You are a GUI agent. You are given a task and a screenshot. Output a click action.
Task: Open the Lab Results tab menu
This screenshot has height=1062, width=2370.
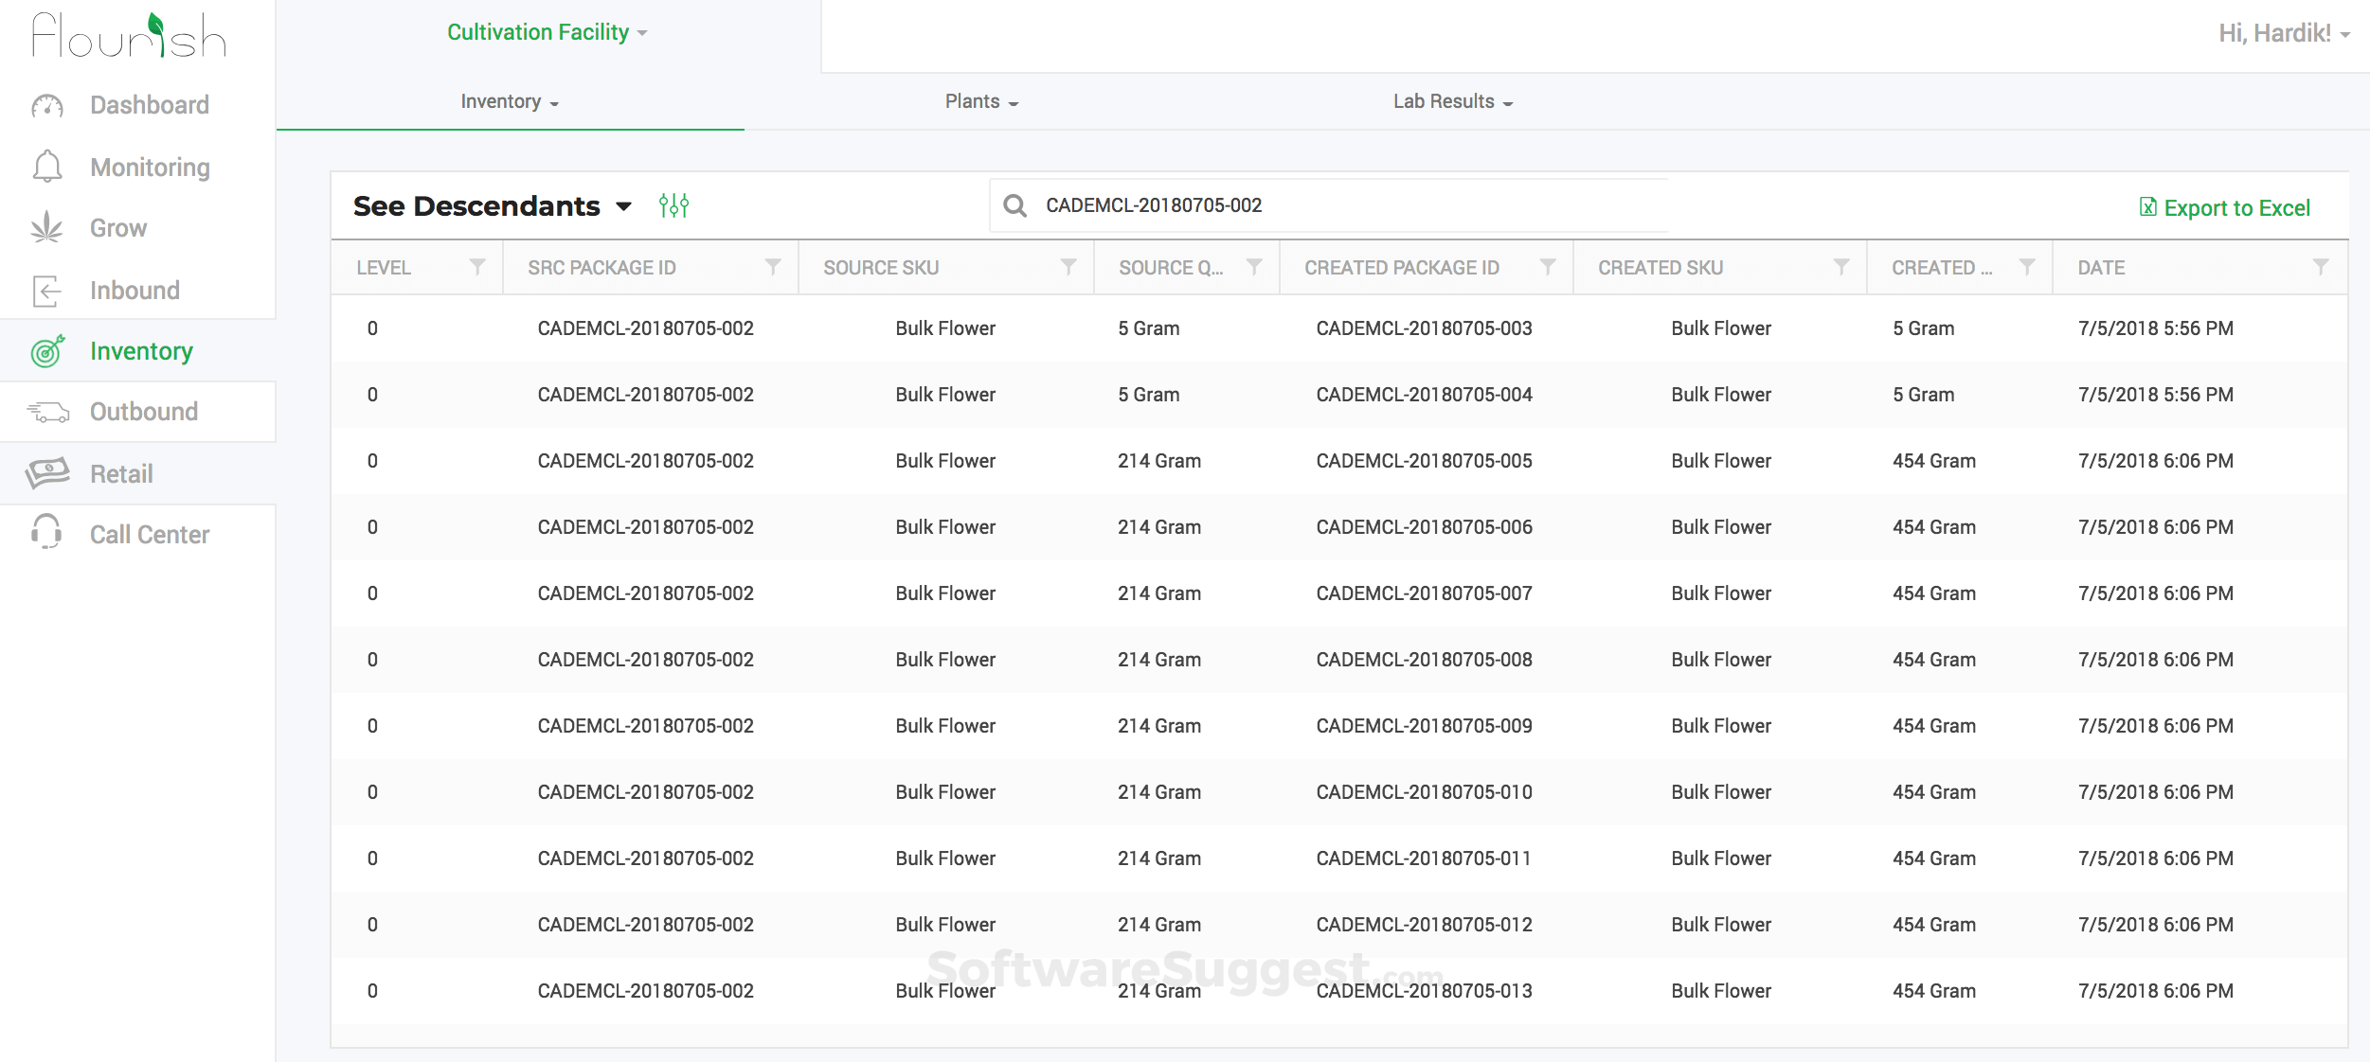(x=1452, y=102)
